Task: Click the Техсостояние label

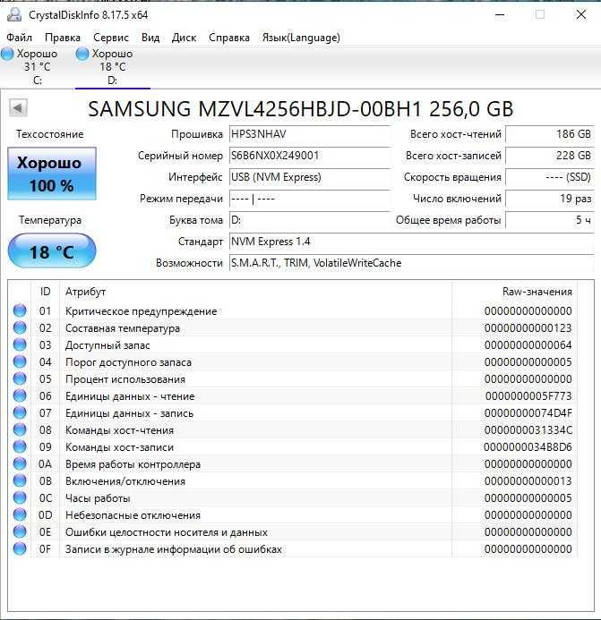Action: point(50,134)
